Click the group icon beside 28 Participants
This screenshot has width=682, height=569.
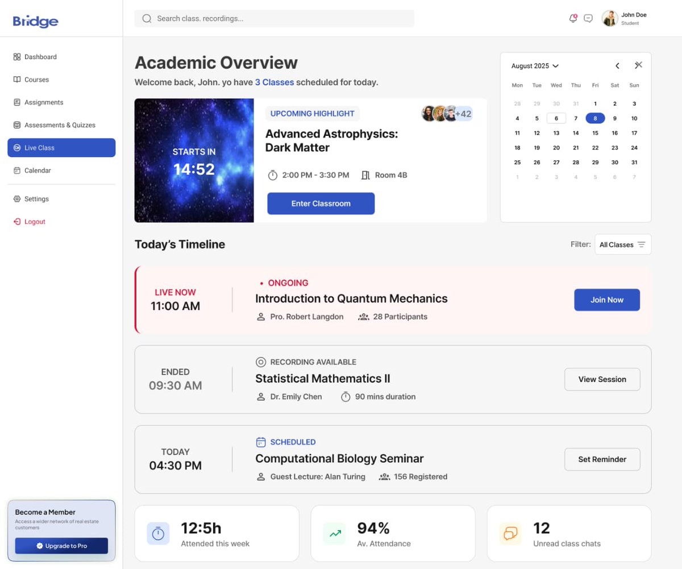tap(364, 317)
